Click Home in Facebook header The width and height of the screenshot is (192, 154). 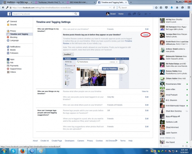tap(121, 14)
